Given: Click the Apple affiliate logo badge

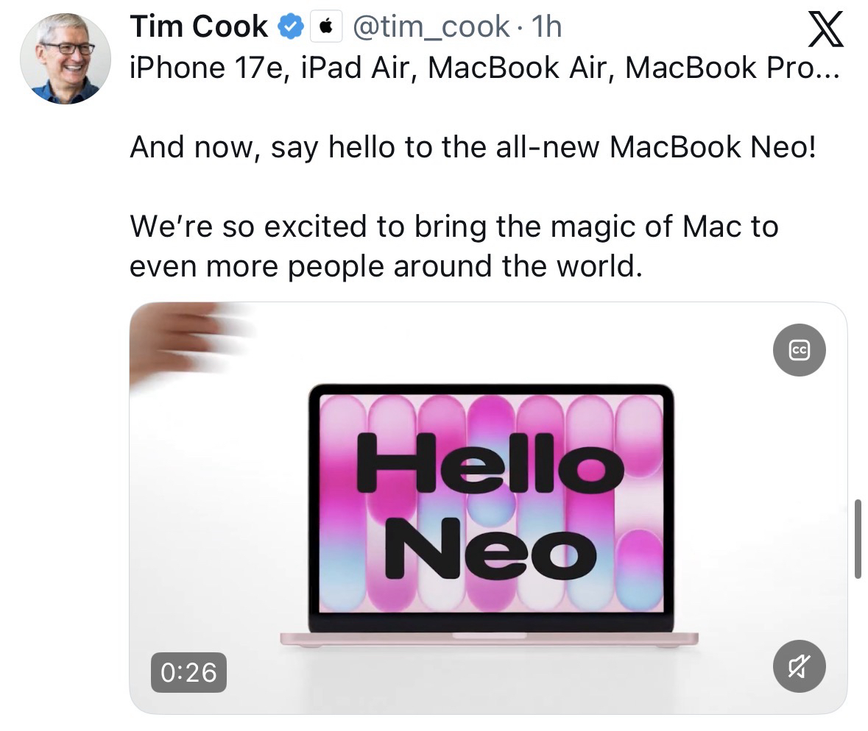Looking at the screenshot, I should click(x=326, y=26).
